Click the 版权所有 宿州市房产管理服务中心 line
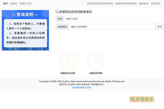The width and height of the screenshot is (164, 109). [81, 84]
